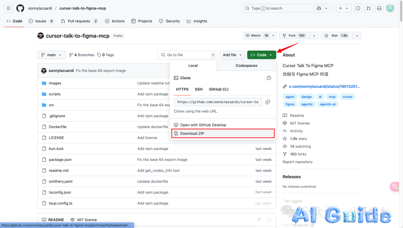403x228 pixels.
Task: Open the README tab below file list
Action: [53, 220]
